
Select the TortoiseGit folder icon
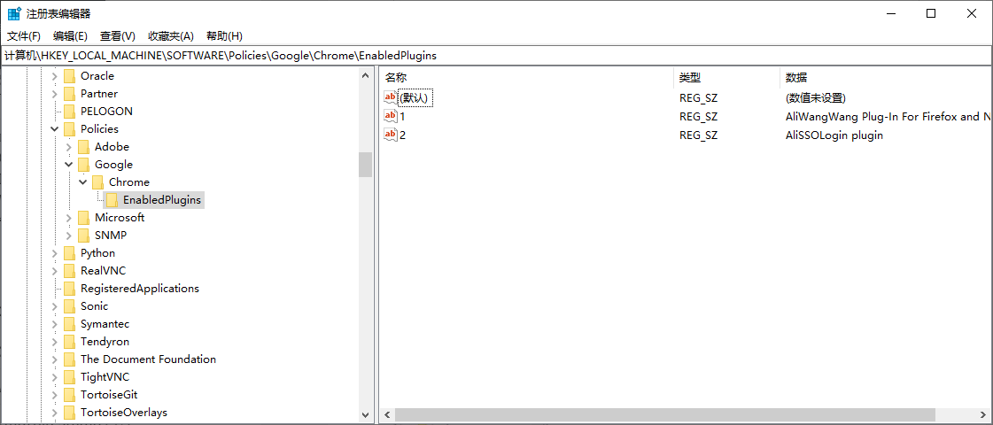coord(70,395)
